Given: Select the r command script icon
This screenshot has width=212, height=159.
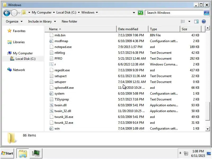Looking at the screenshot, I should click(x=51, y=64).
